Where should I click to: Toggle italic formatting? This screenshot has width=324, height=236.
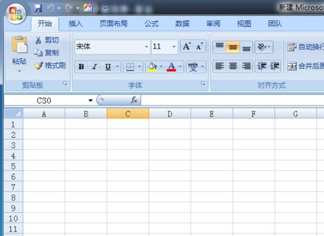[x=95, y=67]
